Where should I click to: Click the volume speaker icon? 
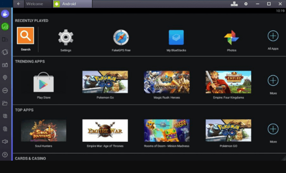pyautogui.click(x=5, y=142)
